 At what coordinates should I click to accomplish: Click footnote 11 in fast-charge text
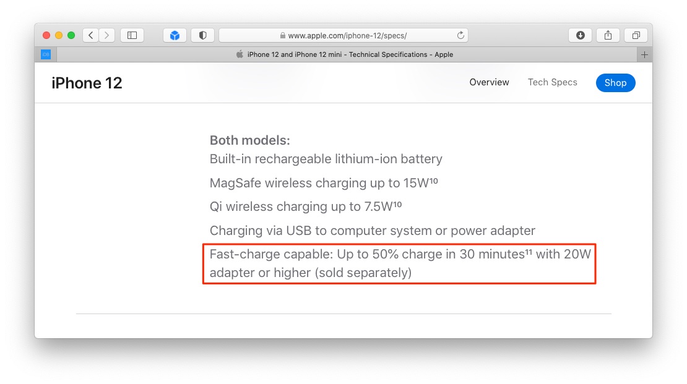point(529,251)
